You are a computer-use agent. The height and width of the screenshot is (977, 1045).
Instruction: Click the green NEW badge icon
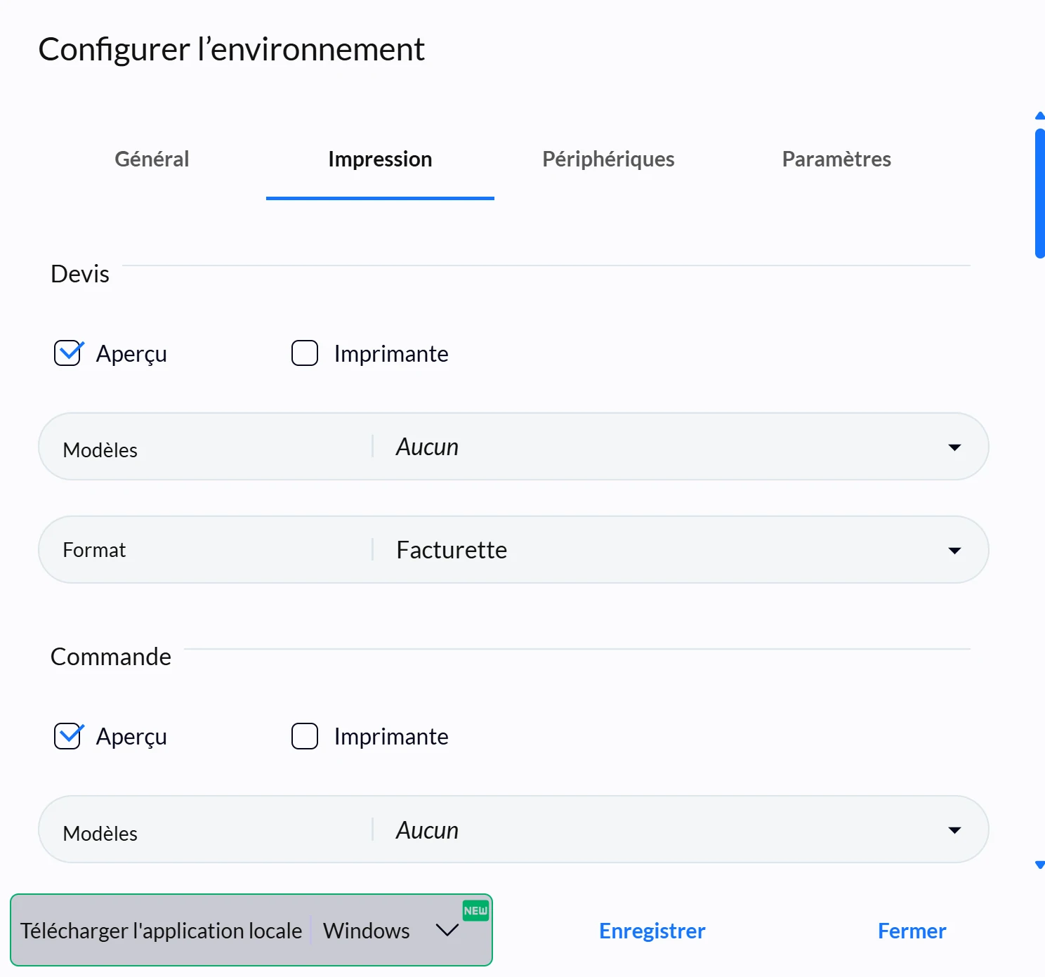[475, 910]
